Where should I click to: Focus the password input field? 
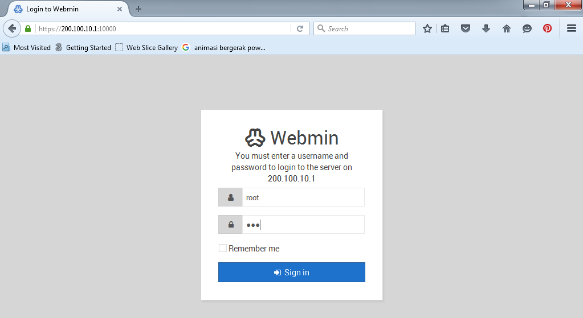(x=303, y=225)
